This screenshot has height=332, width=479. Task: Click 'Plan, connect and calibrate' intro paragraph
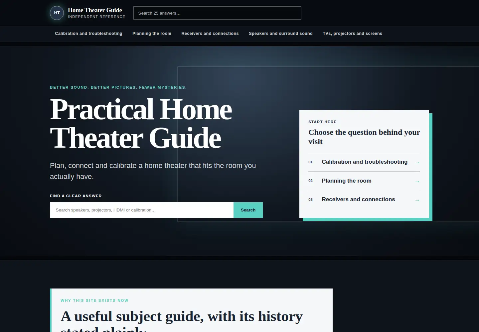coord(153,171)
